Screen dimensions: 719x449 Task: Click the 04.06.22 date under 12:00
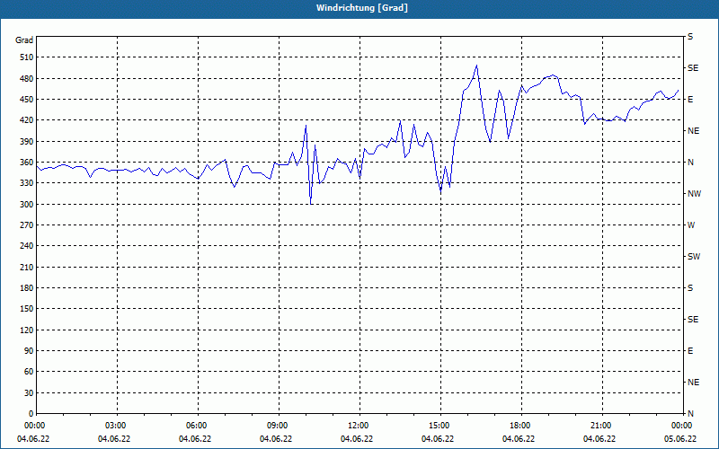click(x=357, y=439)
